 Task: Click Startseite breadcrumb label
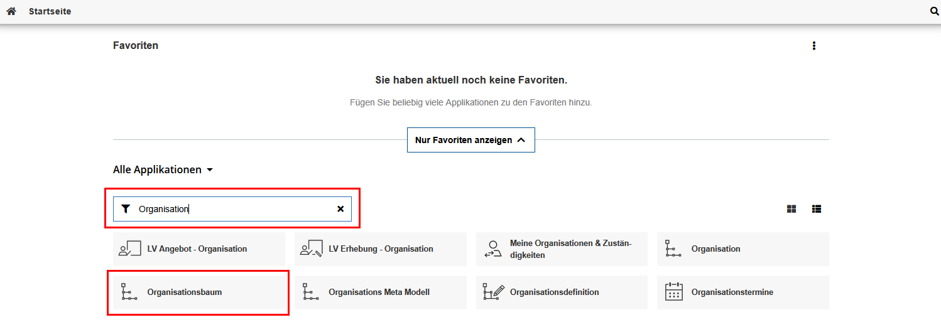point(50,11)
